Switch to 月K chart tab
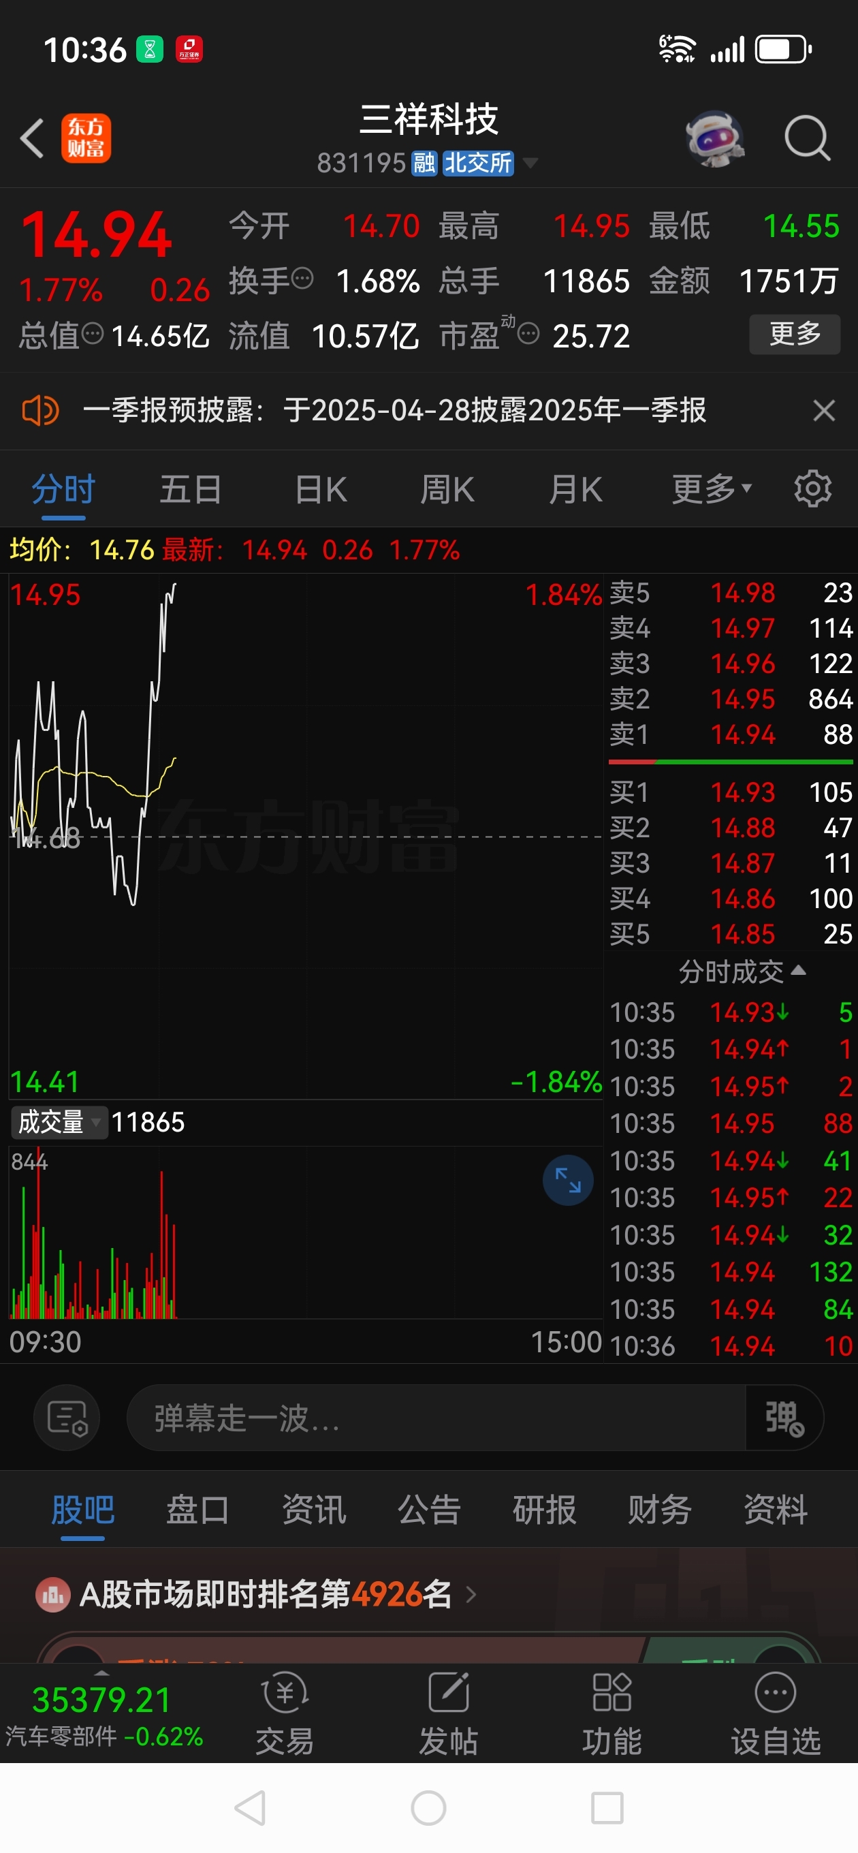The image size is (858, 1853). click(575, 490)
